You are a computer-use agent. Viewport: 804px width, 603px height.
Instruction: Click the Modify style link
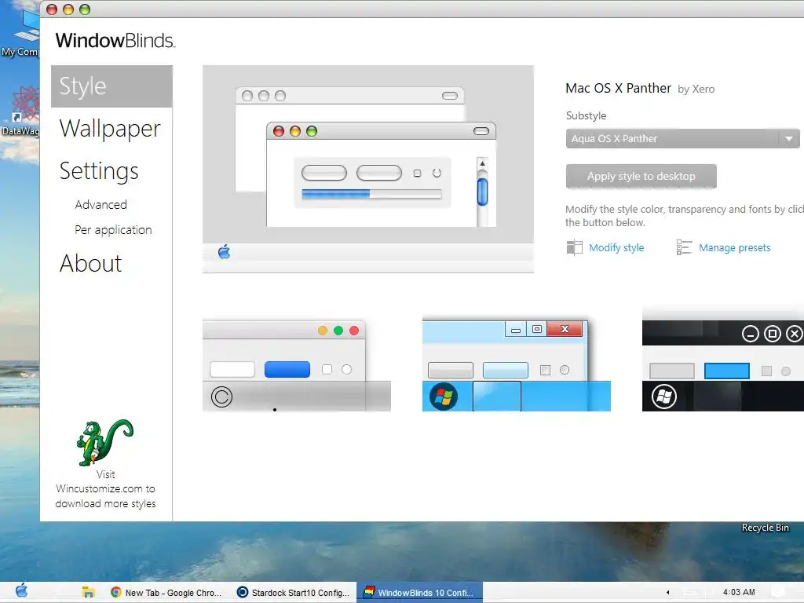pos(616,247)
